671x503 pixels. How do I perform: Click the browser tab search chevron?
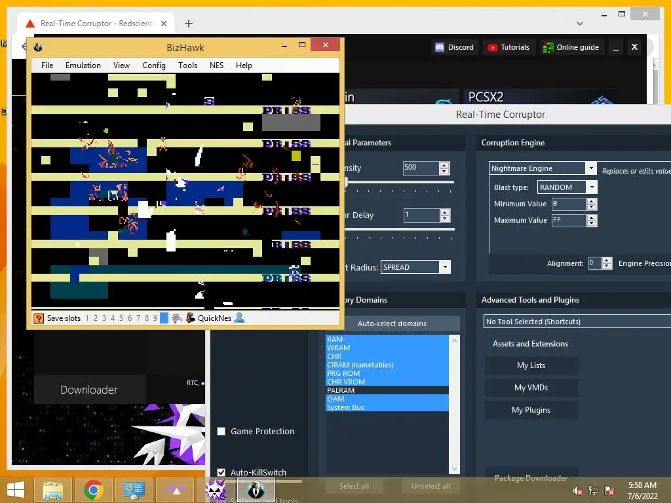(x=580, y=24)
